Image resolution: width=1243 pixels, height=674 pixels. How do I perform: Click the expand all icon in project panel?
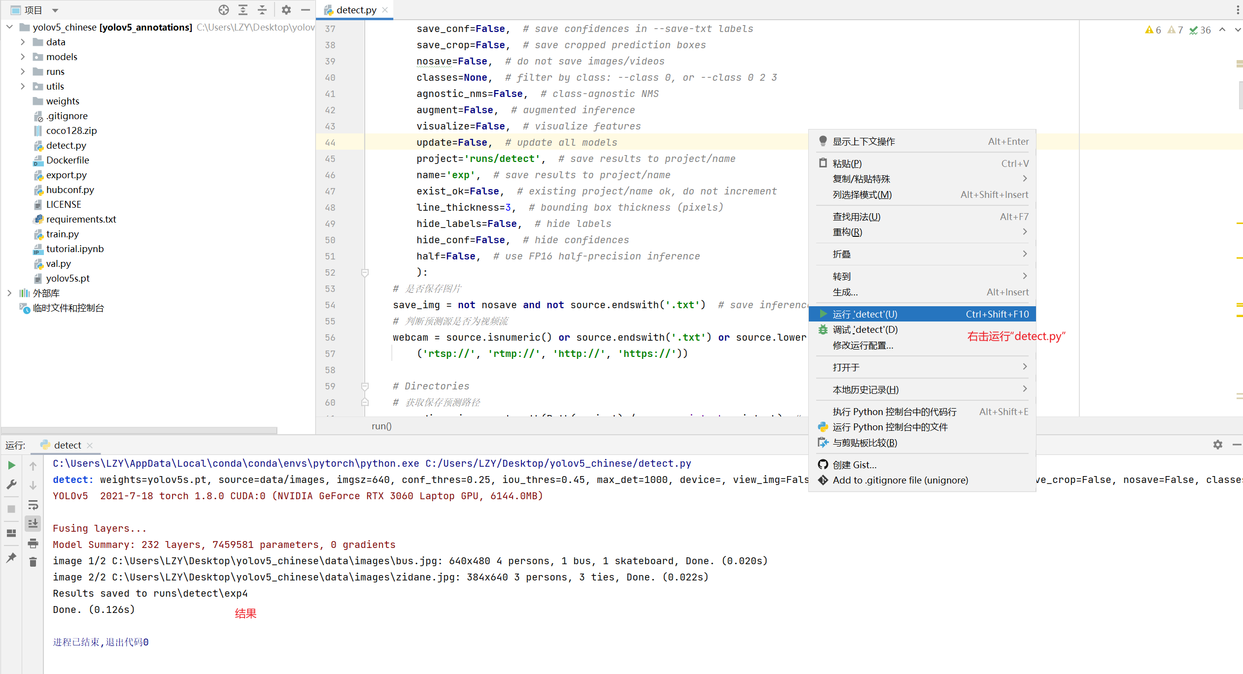(x=243, y=10)
